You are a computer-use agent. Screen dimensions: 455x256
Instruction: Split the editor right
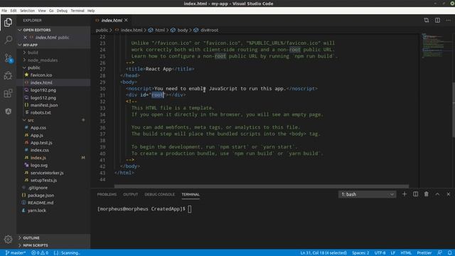click(x=437, y=20)
